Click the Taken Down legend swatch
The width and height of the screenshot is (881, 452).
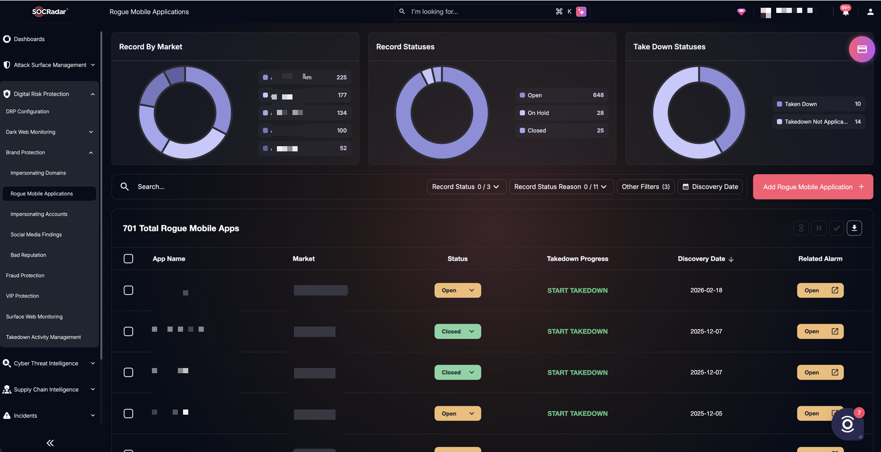pyautogui.click(x=779, y=104)
